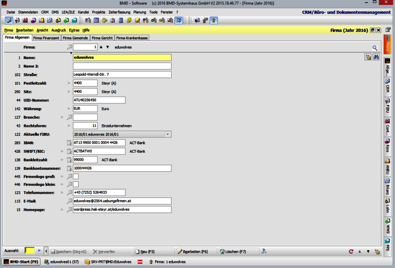Screen dimensions: 395x268
Task: Switch to Firma Finanzamt tab
Action: [46, 38]
